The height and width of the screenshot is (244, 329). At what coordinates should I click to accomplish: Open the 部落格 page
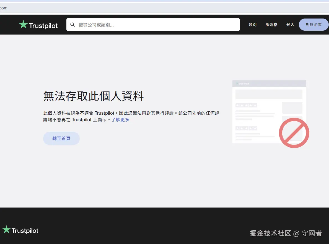coord(271,25)
